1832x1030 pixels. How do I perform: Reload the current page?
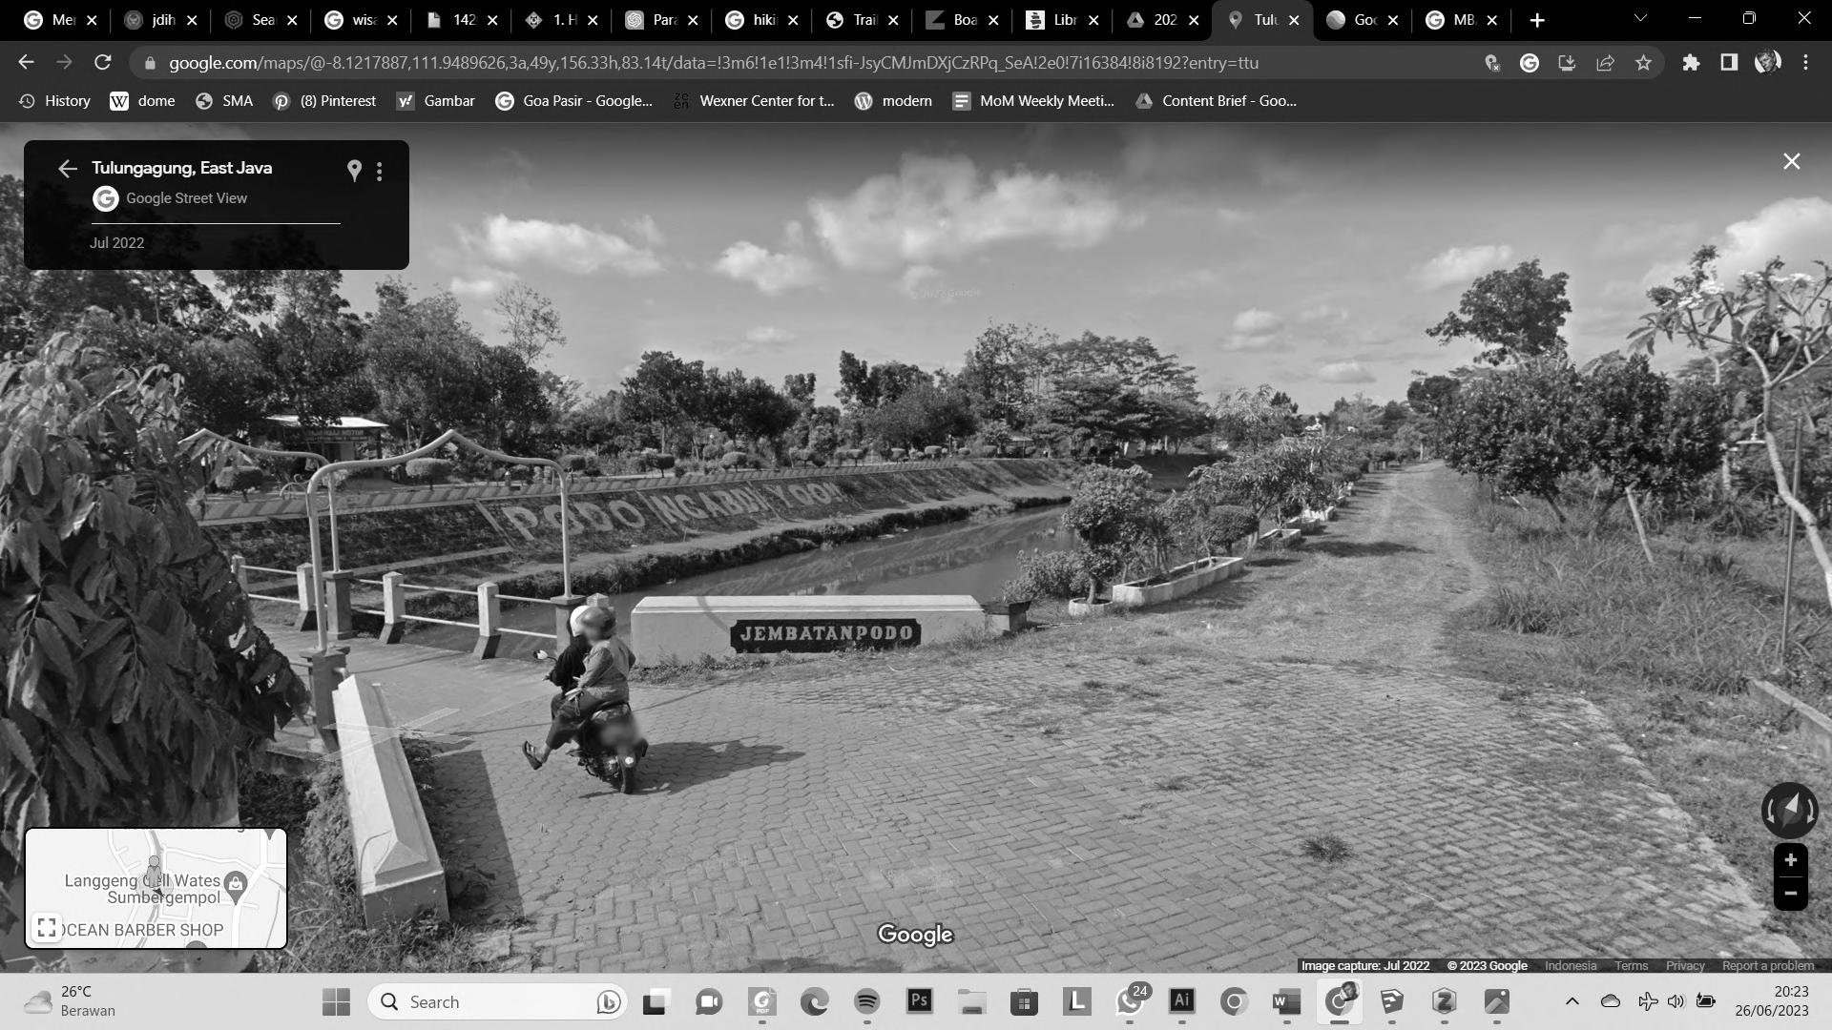coord(103,63)
